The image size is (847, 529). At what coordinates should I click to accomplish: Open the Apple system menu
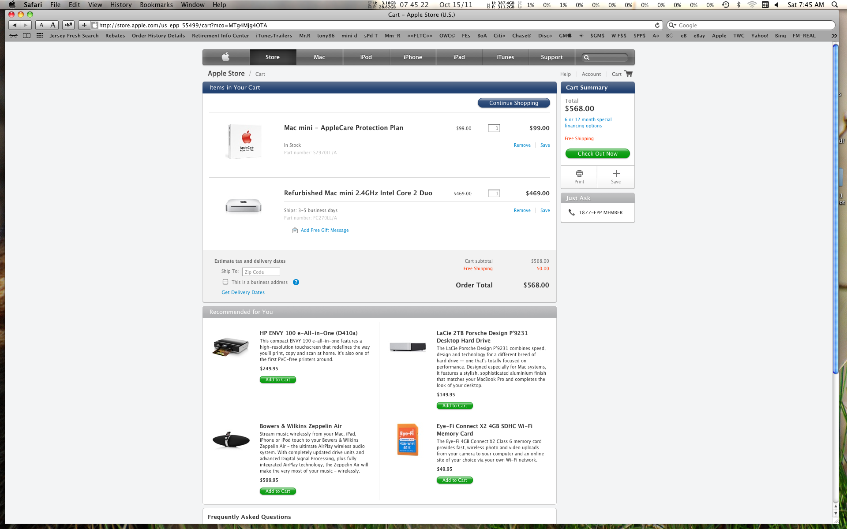coord(12,5)
